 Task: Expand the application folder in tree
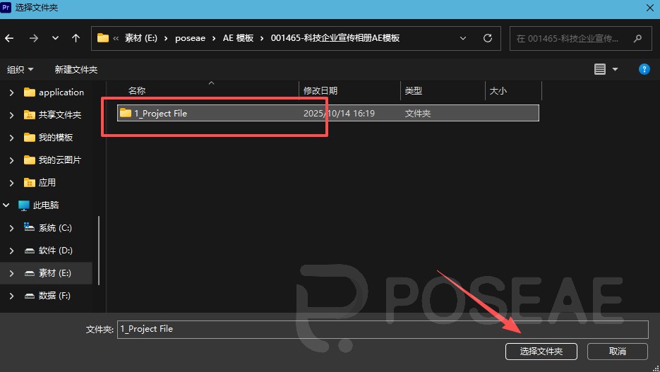[11, 92]
